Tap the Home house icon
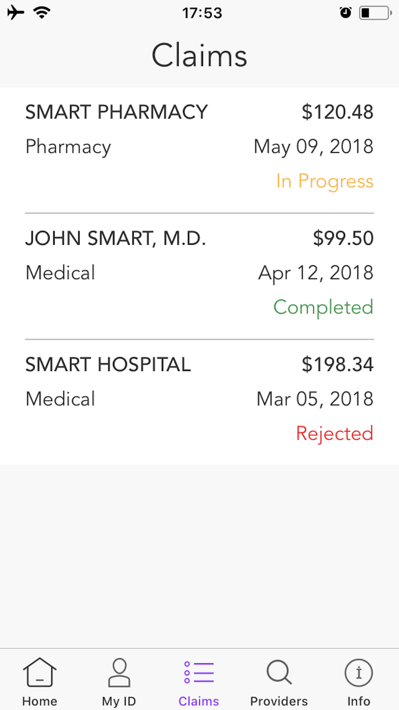 point(40,672)
